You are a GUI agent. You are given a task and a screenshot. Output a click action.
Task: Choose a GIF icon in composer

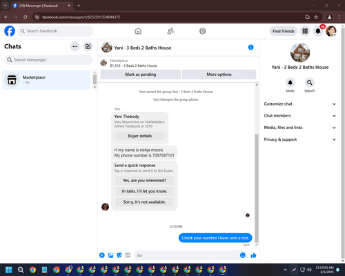tap(128, 255)
